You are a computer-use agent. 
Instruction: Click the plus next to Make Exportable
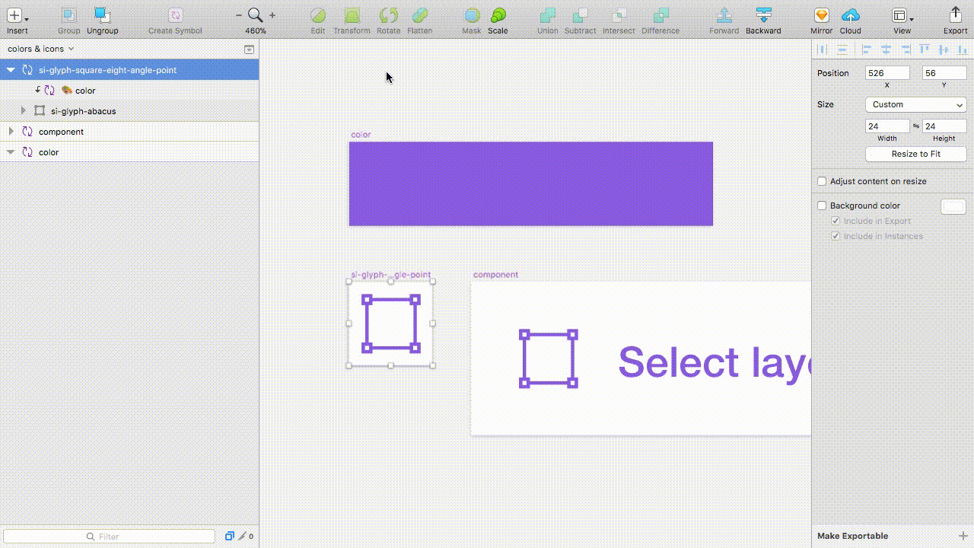963,536
